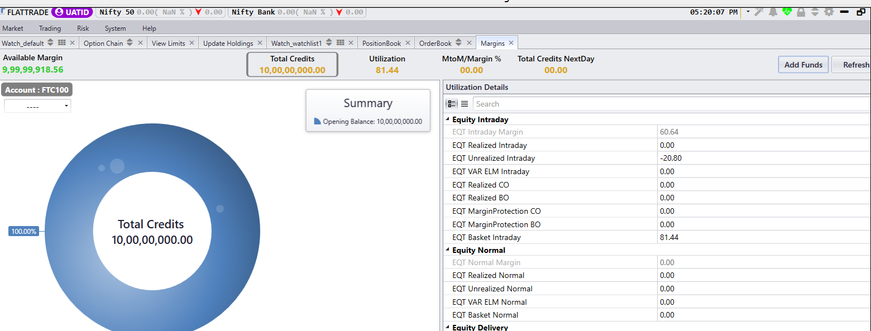Screen dimensions: 871x331
Task: Click the MtoM/Margin % value
Action: [x=471, y=70]
